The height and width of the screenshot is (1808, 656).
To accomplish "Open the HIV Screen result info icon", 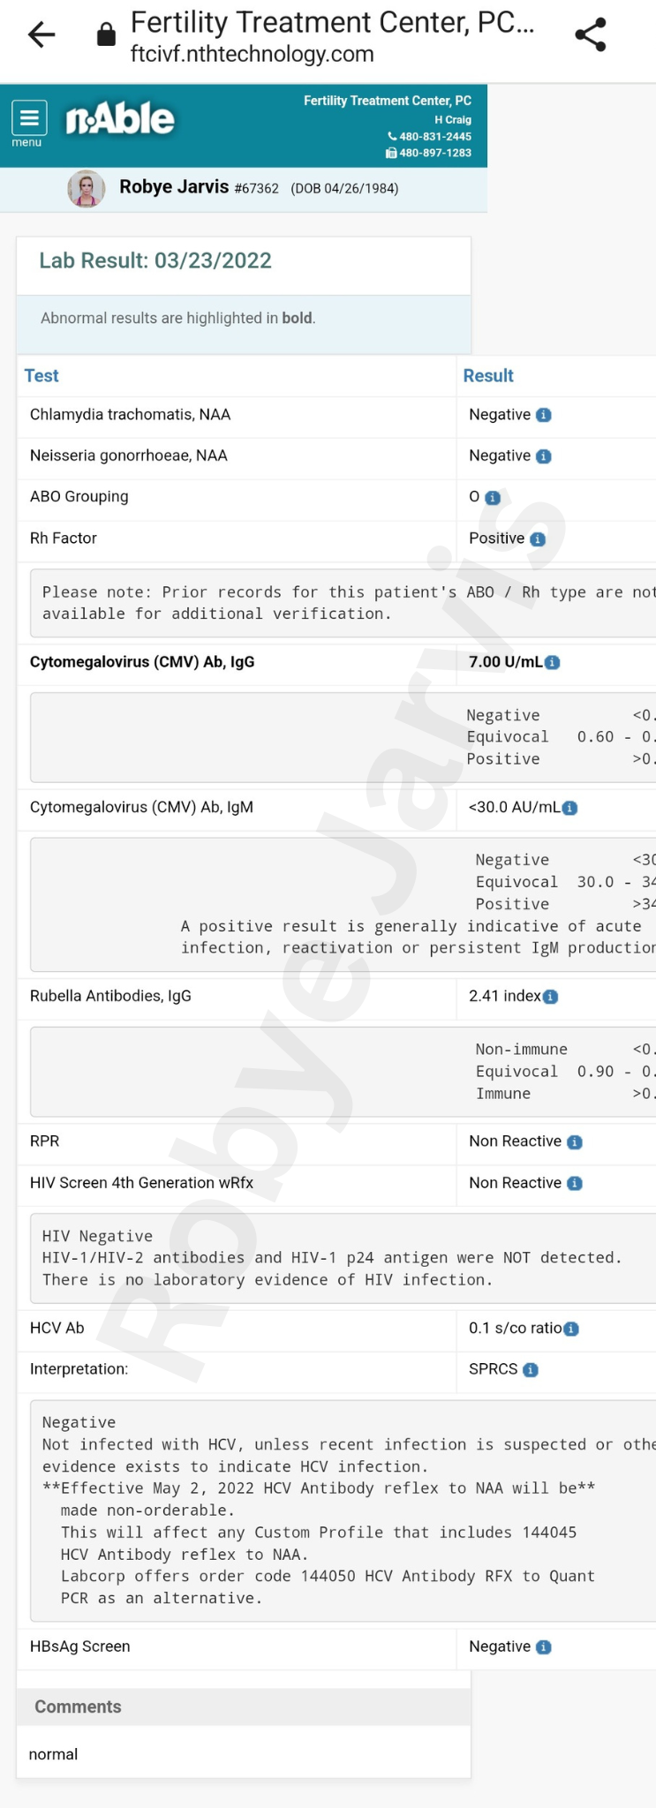I will click(575, 1184).
